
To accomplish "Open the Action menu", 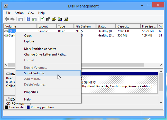I will pyautogui.click(x=19, y=13).
